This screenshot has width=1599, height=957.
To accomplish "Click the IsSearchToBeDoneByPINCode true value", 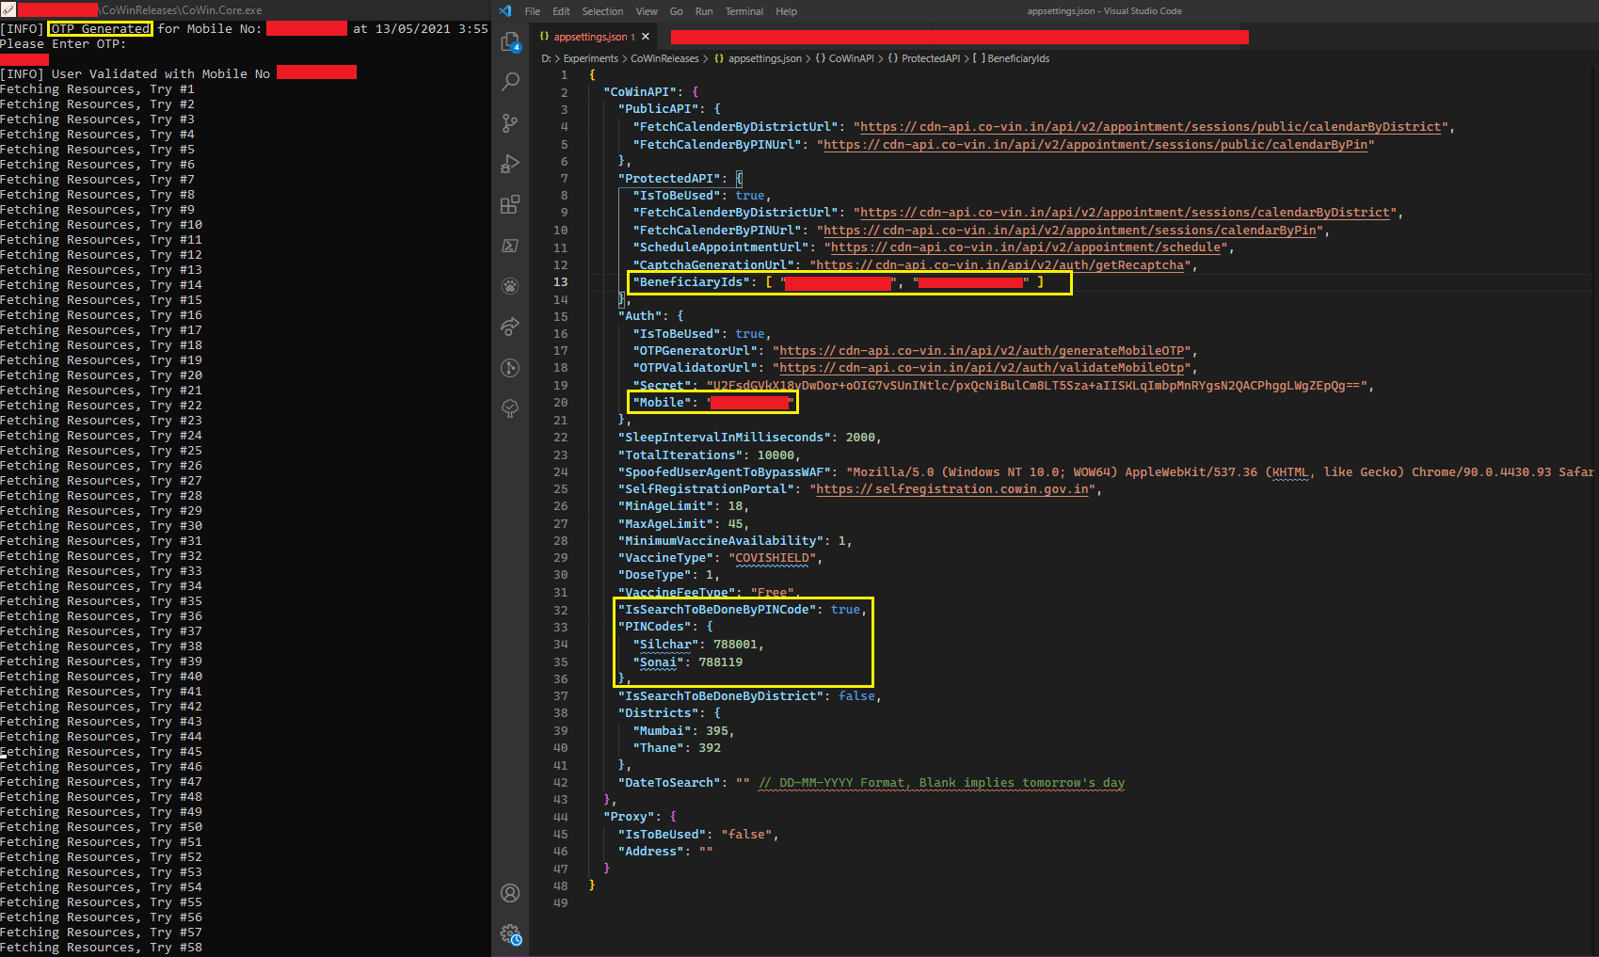I will pyautogui.click(x=845, y=610).
